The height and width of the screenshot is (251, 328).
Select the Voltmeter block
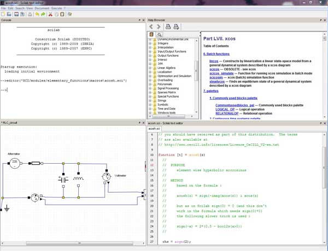[x=107, y=177]
